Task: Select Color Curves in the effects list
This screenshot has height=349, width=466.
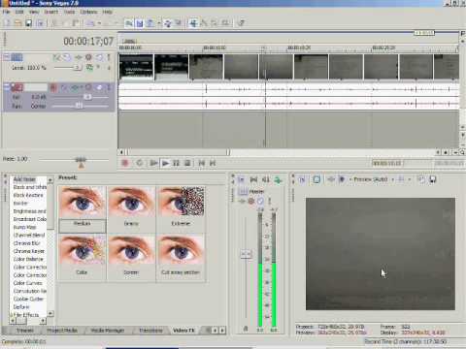Action: [28, 283]
